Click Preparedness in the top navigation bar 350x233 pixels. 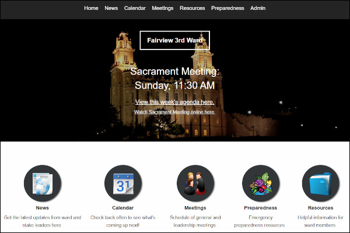[x=228, y=9]
